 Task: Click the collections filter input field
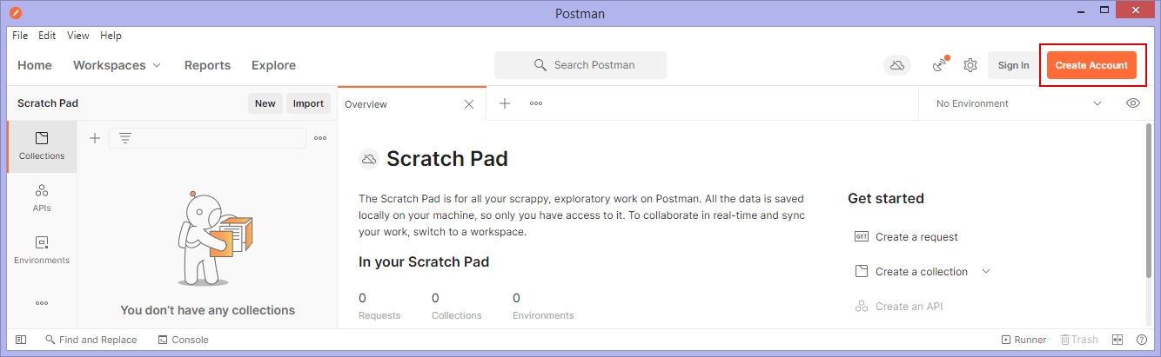(207, 138)
